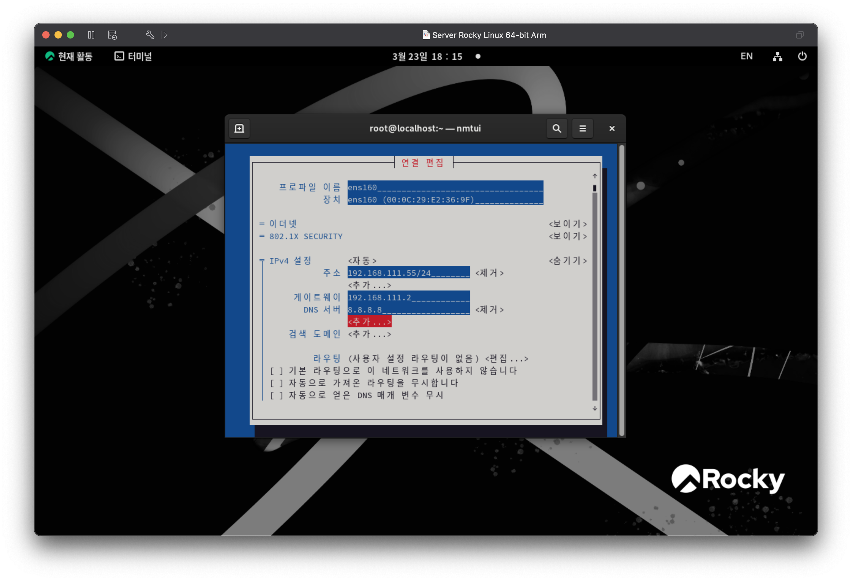The height and width of the screenshot is (581, 852).
Task: Open terminal search magnifier icon
Action: [x=556, y=128]
